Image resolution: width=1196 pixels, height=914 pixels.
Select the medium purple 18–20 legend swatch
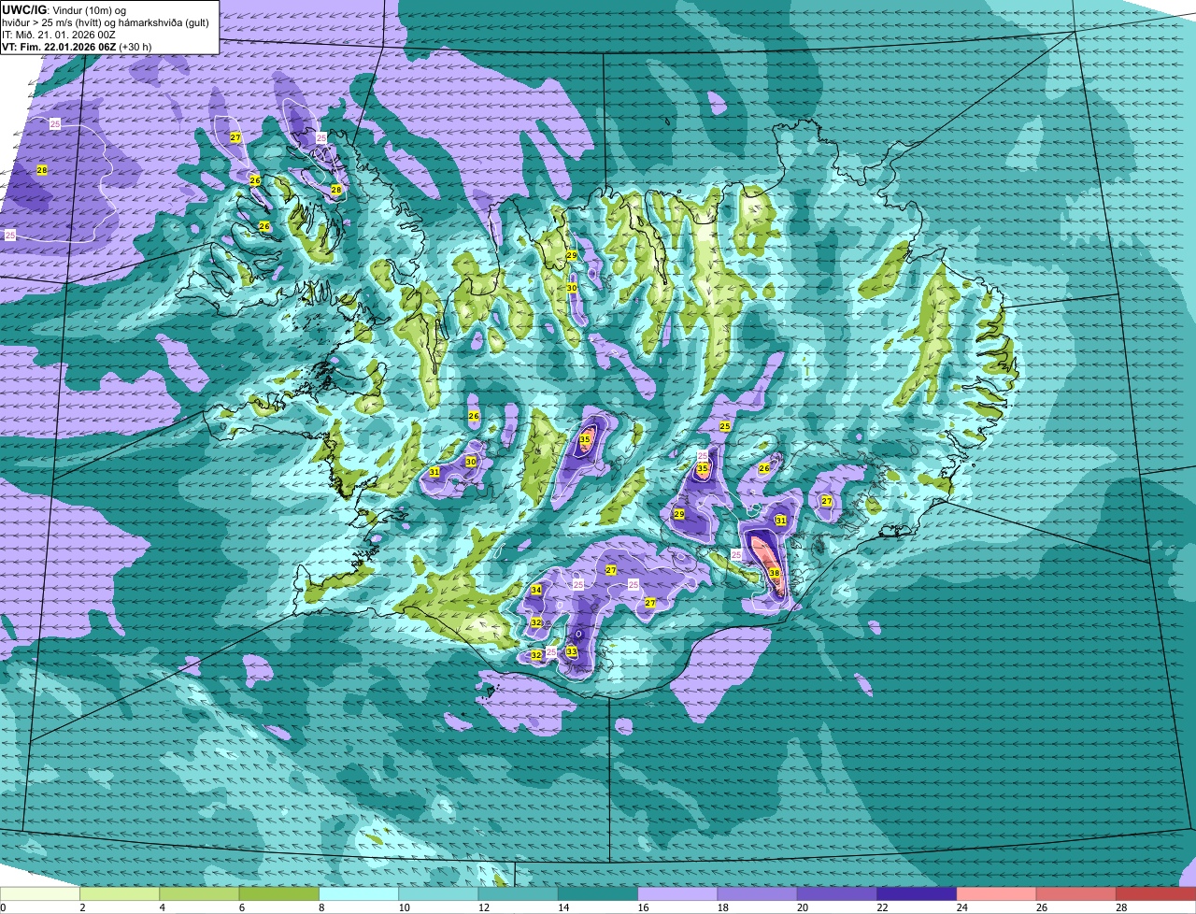758,893
